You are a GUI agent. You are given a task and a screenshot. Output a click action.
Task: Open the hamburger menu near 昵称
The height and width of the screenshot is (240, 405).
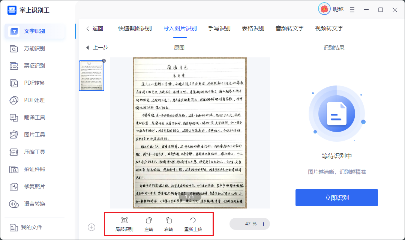(x=352, y=10)
